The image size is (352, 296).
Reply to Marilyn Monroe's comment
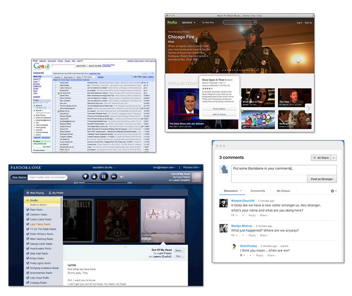(252, 235)
